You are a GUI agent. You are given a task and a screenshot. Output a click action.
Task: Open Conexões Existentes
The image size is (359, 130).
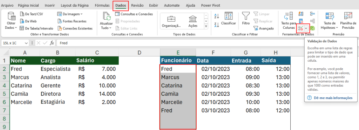point(75,28)
